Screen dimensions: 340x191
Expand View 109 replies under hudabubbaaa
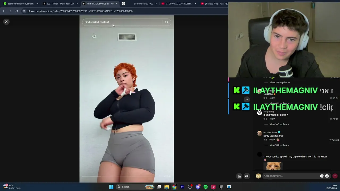279,145
